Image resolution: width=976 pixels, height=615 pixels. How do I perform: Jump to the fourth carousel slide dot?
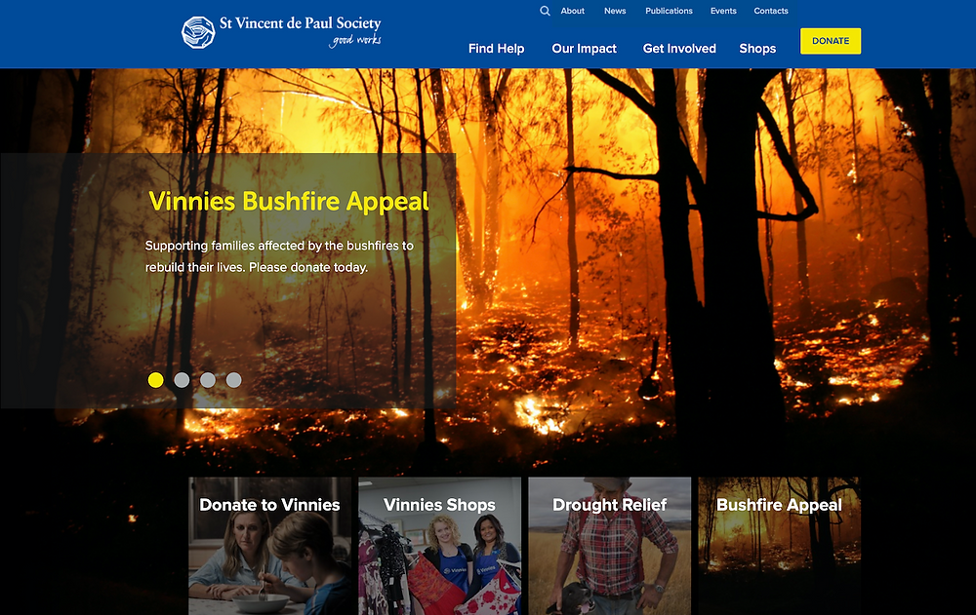coord(233,380)
